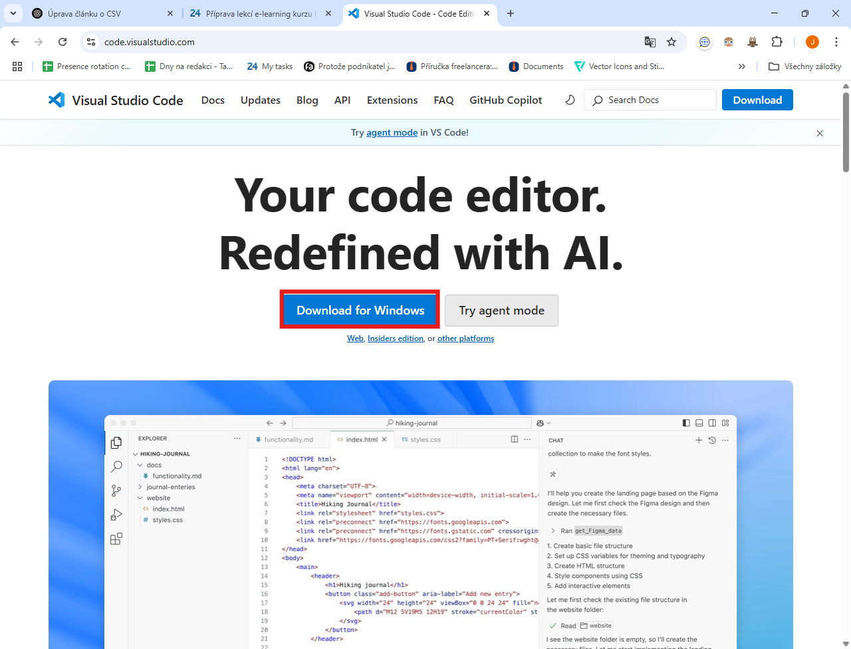This screenshot has width=851, height=649.
Task: Show hidden bookmarks with the double-chevron
Action: coord(742,66)
